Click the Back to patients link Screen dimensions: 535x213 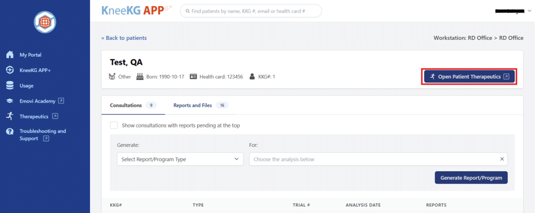click(x=124, y=38)
